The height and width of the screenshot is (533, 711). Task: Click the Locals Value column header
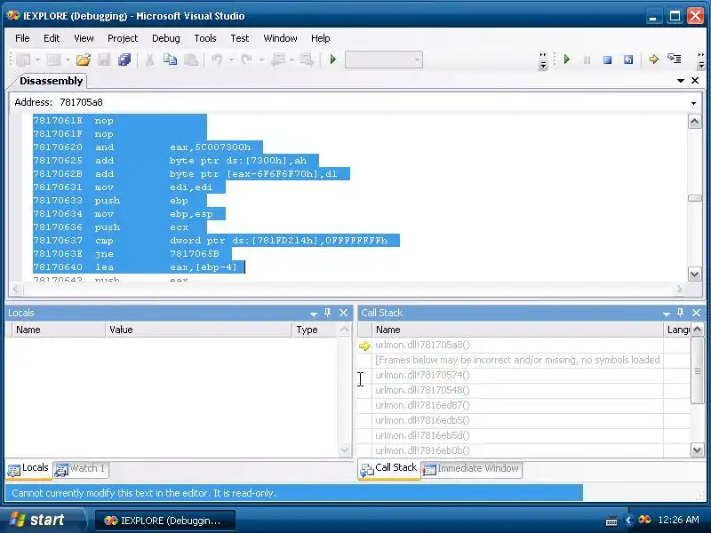[198, 330]
